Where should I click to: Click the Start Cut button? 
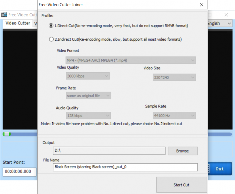(x=181, y=185)
